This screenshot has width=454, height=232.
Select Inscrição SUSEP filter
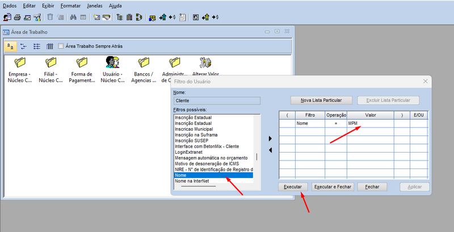[213, 141]
